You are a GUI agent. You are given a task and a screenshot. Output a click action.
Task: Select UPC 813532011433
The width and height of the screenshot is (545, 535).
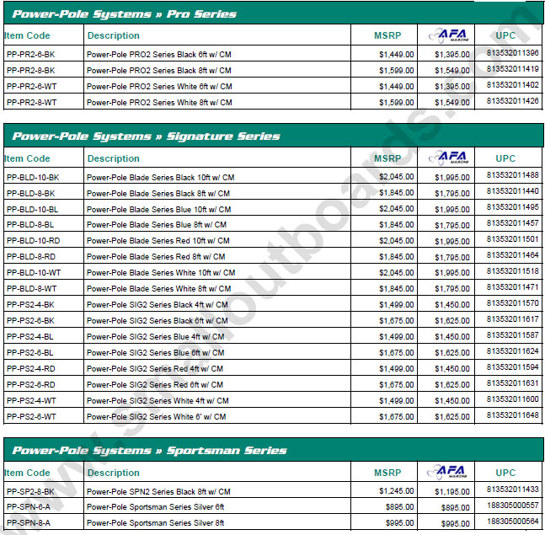point(513,490)
